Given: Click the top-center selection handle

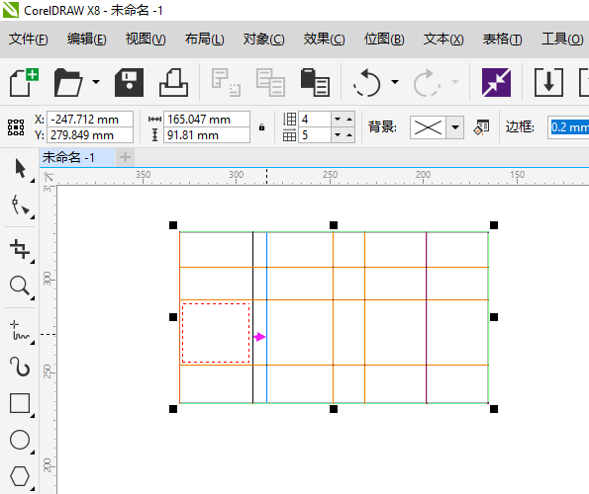Looking at the screenshot, I should click(x=334, y=225).
